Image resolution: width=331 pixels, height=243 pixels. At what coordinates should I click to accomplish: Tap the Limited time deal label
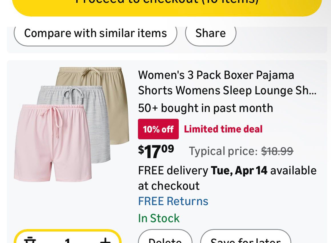click(223, 129)
